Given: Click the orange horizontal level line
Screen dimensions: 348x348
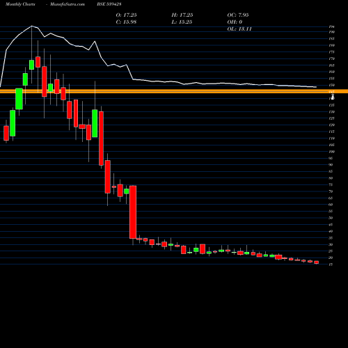Looking at the screenshot, I should click(x=174, y=91).
